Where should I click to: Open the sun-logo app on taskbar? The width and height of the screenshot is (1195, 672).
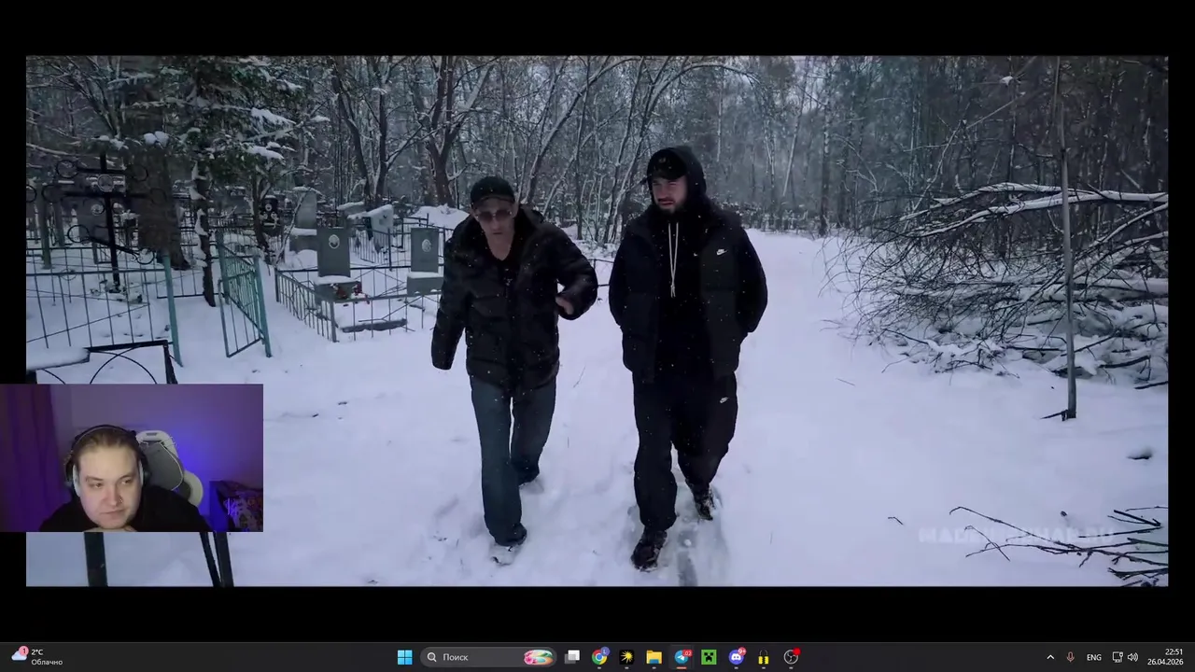click(x=626, y=657)
